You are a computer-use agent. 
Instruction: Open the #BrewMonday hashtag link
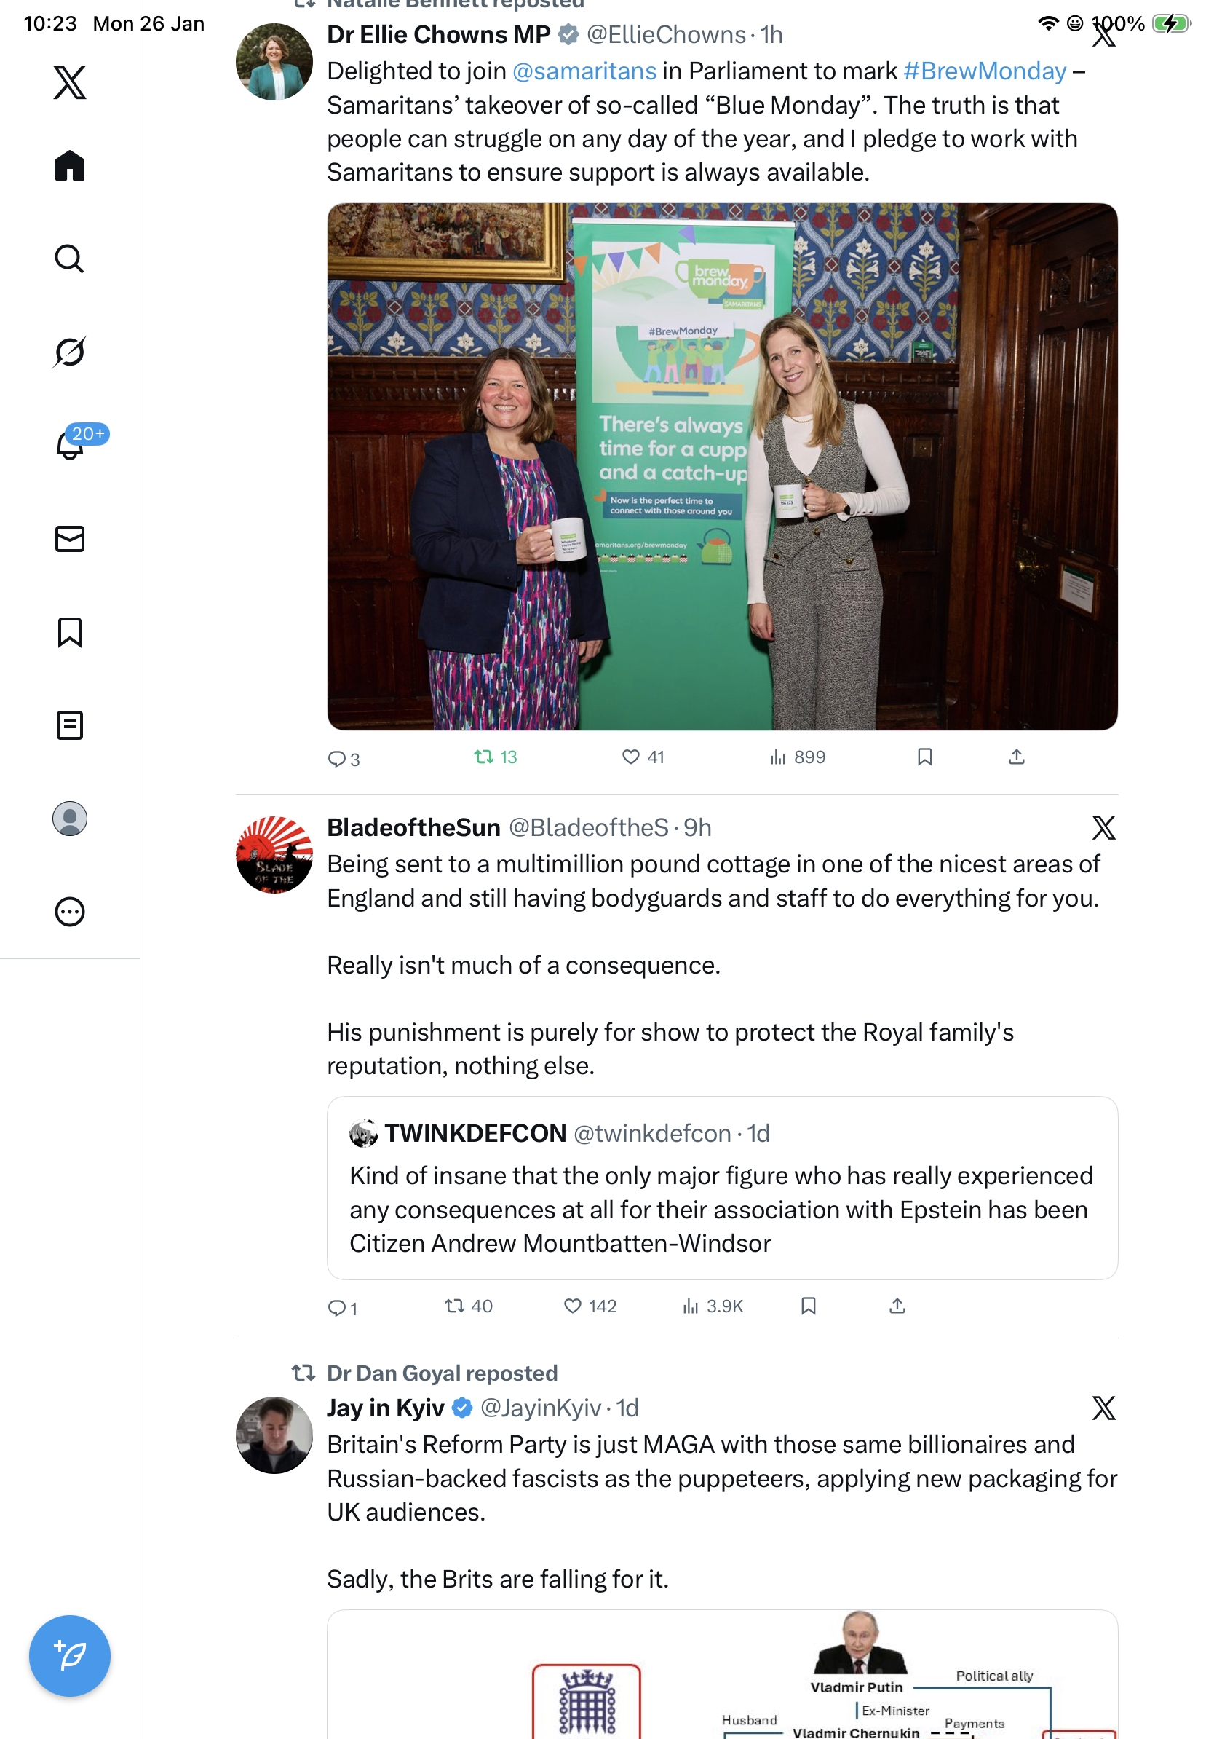(985, 71)
